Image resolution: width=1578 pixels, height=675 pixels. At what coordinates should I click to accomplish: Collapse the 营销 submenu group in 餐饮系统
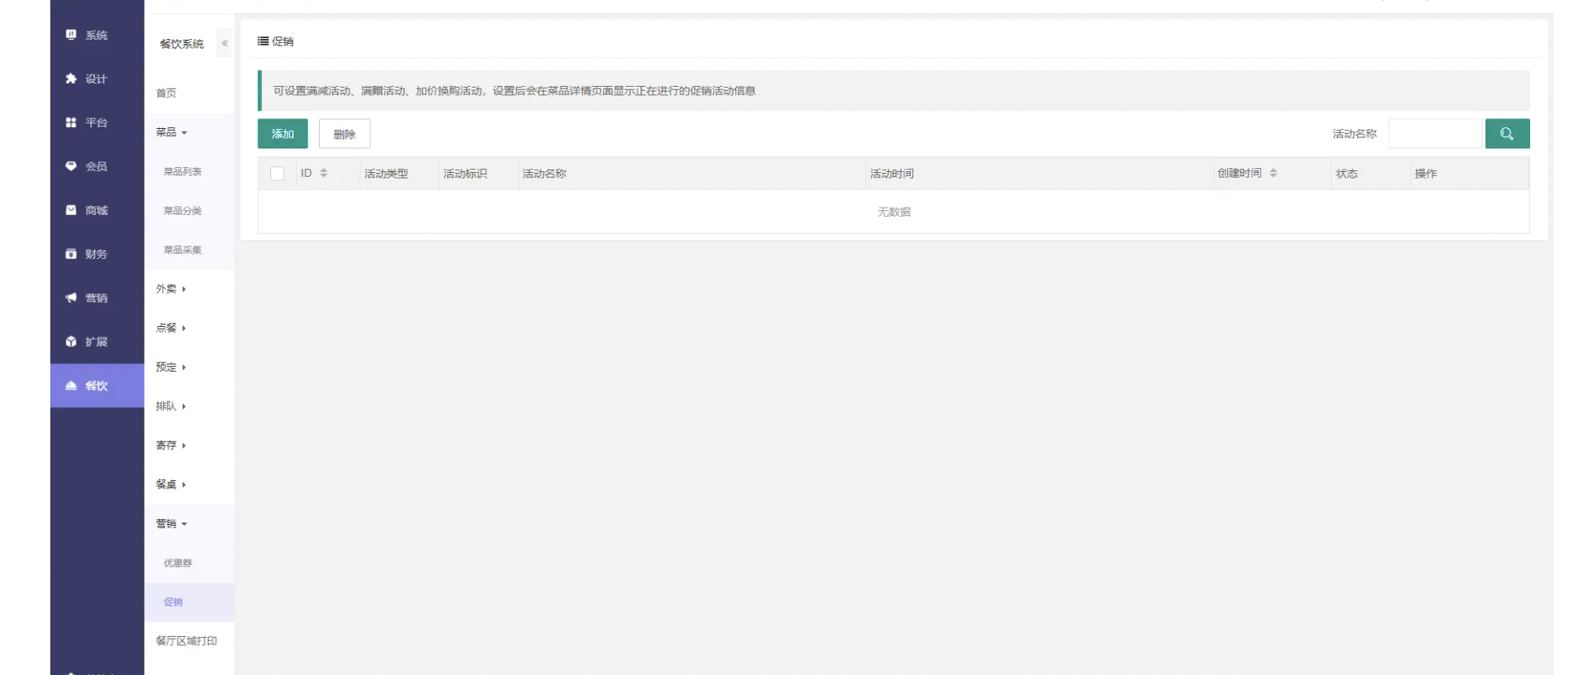(171, 523)
